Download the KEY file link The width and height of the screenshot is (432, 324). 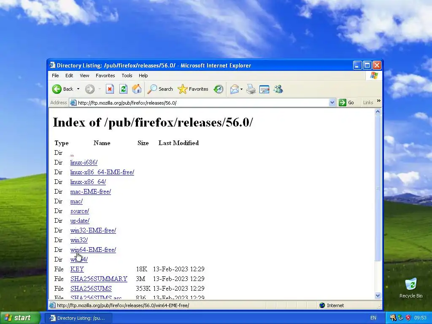(77, 269)
